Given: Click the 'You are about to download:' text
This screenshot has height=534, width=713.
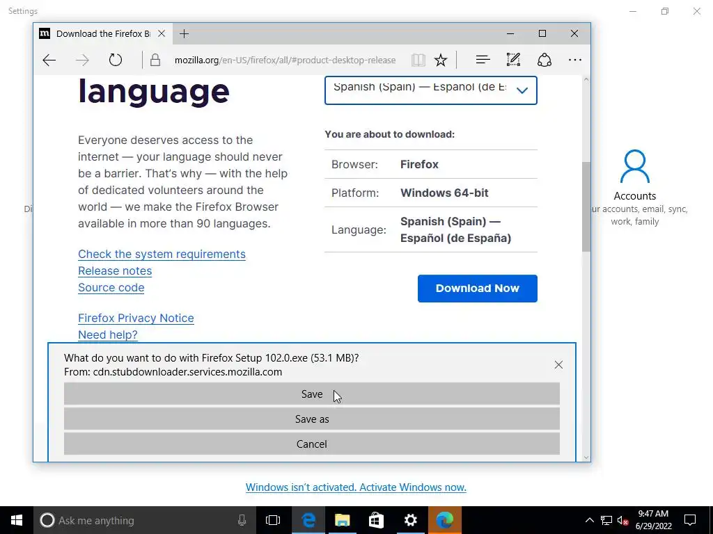Looking at the screenshot, I should (x=390, y=134).
